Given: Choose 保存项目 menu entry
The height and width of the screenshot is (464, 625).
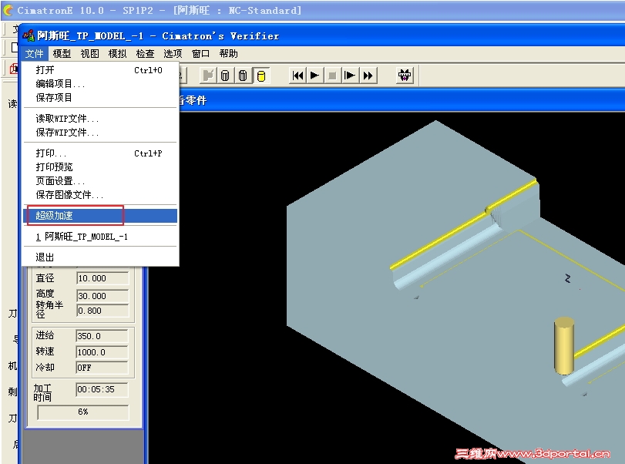Looking at the screenshot, I should coord(100,98).
